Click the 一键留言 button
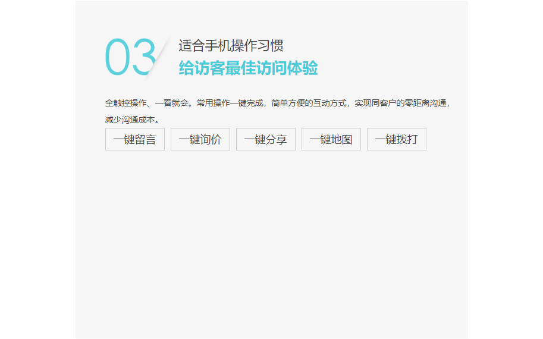Screen dimensions: 543x339 (x=135, y=139)
